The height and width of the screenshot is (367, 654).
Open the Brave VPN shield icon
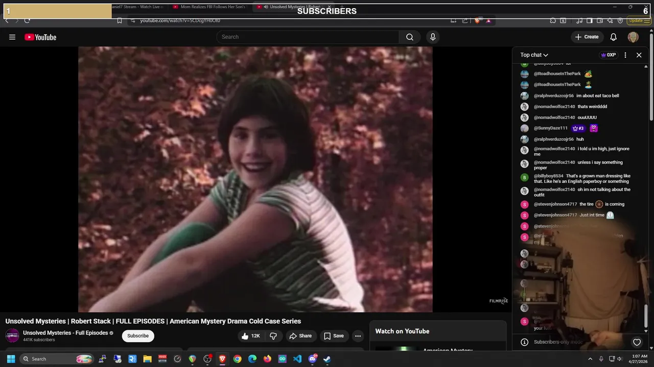620,20
